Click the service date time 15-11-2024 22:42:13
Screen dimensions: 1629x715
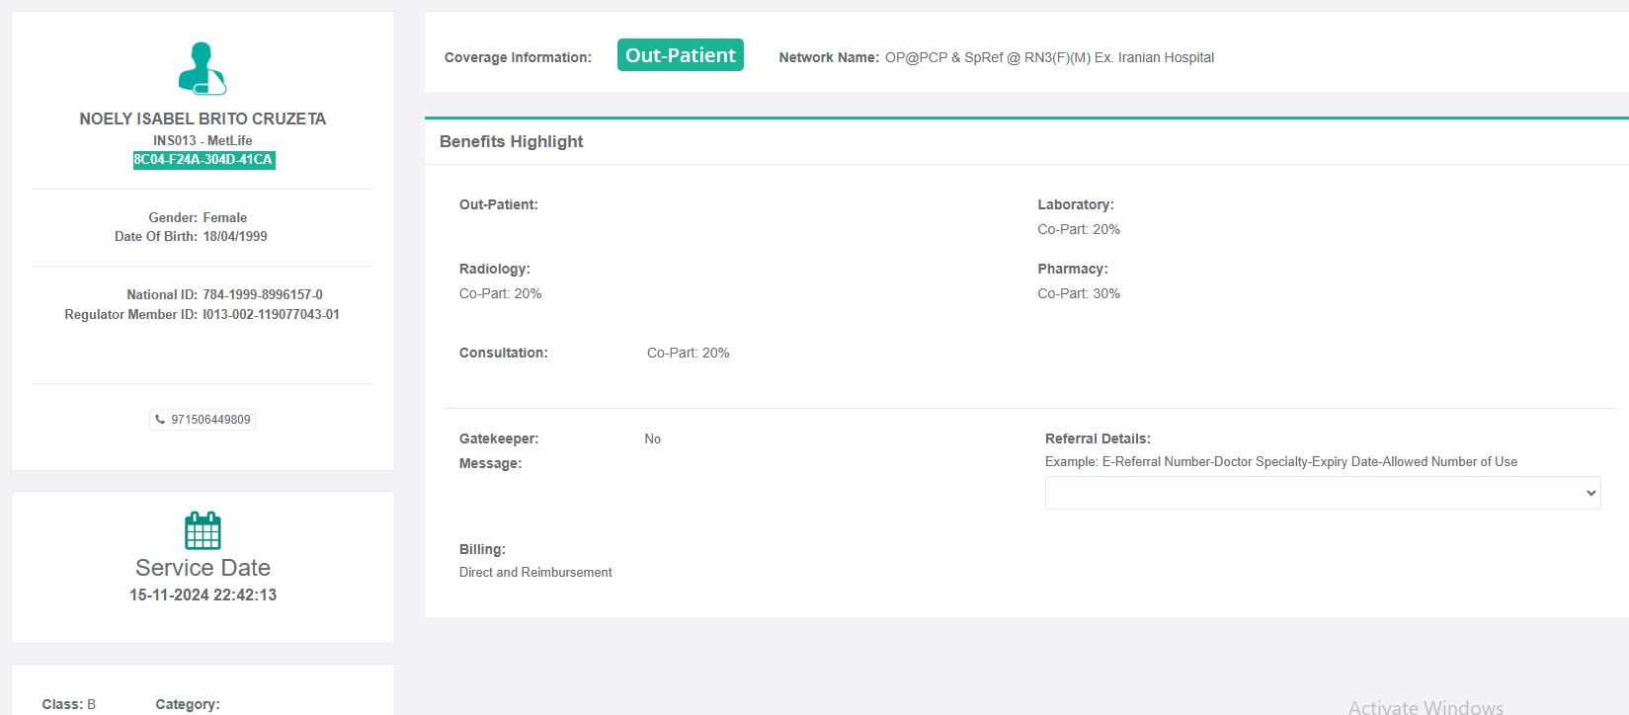click(203, 595)
